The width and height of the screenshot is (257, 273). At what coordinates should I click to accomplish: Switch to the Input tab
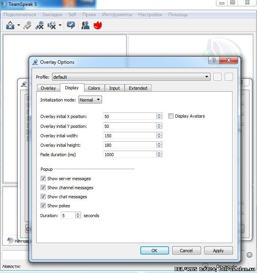(x=114, y=88)
